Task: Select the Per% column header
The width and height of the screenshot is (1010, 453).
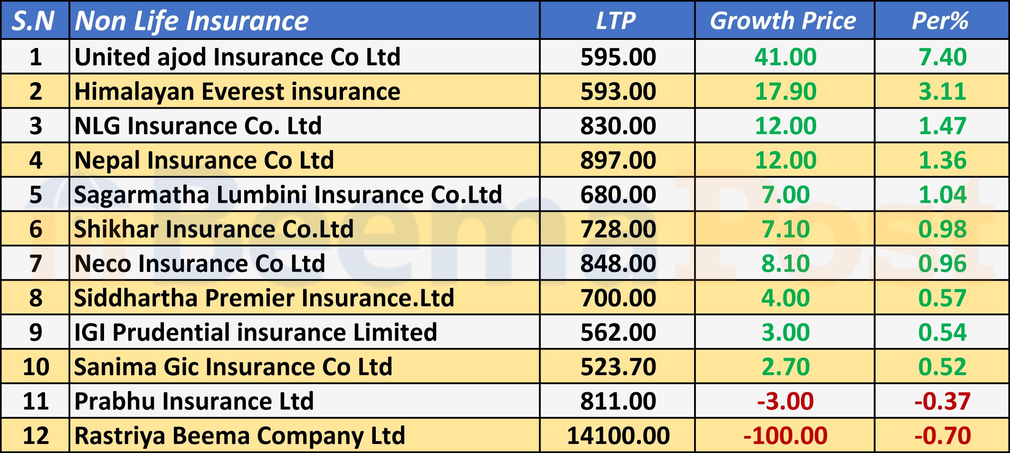Action: coord(941,21)
